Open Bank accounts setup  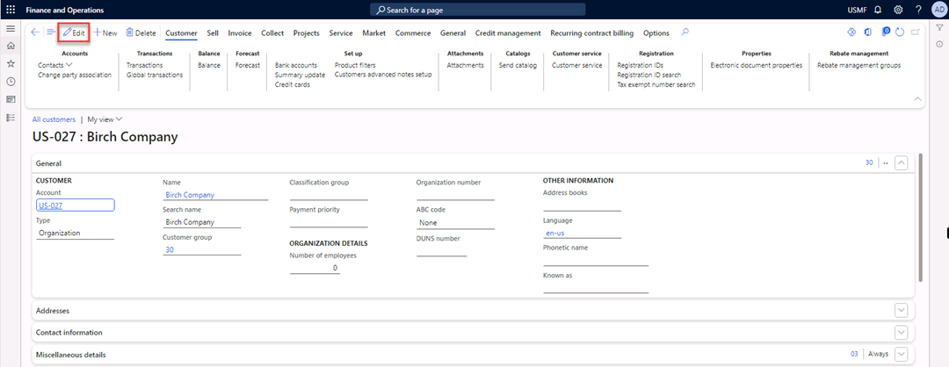(295, 65)
